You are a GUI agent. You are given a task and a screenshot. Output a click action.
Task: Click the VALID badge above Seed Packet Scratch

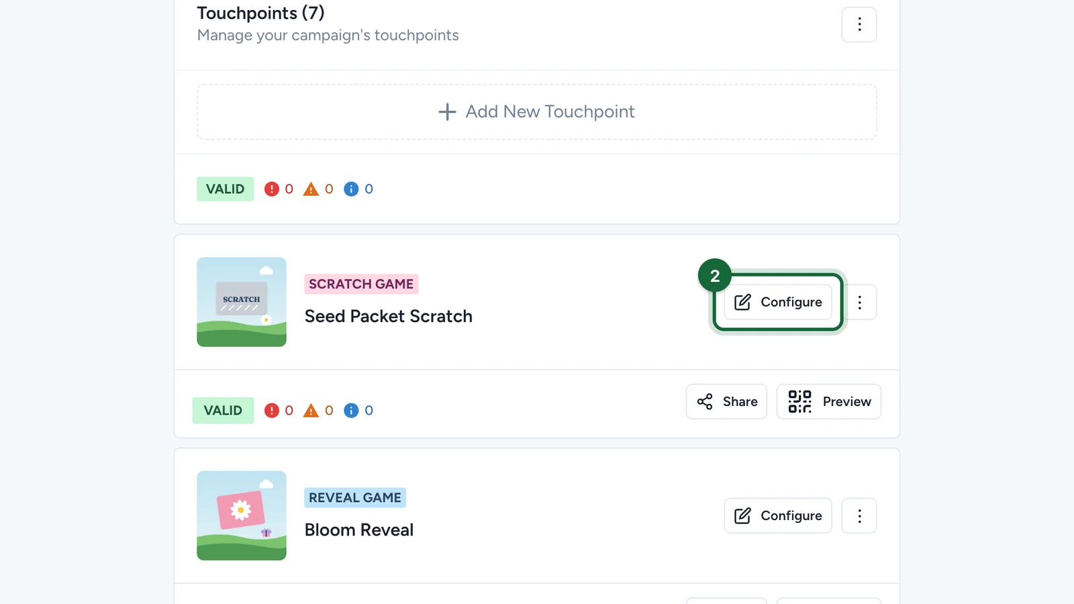click(x=225, y=189)
